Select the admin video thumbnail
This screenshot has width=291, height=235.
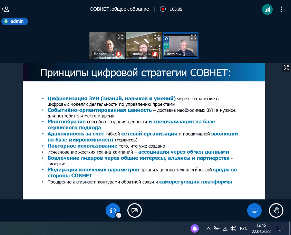tap(181, 46)
